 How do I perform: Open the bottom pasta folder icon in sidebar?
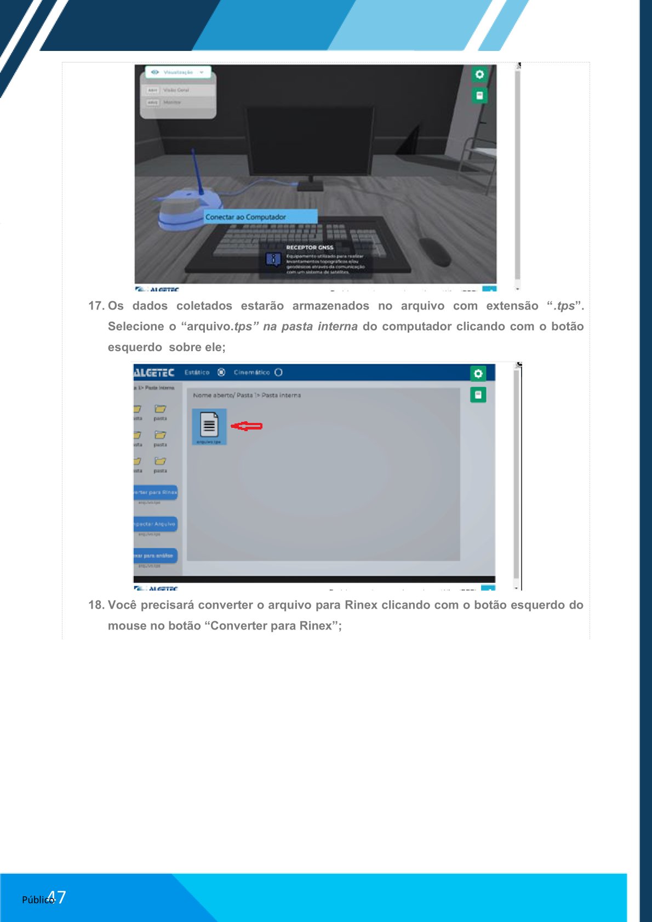click(160, 461)
